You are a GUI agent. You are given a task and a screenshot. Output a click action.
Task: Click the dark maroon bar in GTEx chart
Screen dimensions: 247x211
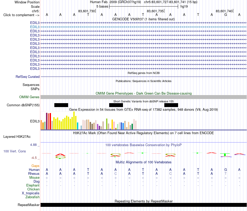tap(47, 121)
